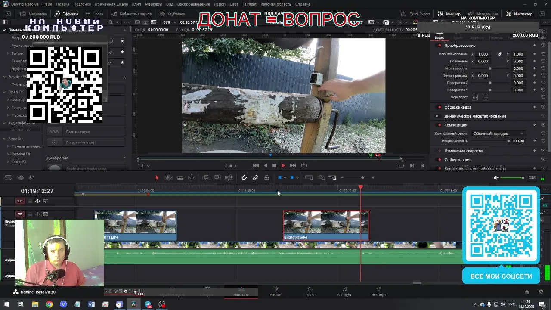Open the Windows Start menu
Viewport: 551px width, 310px height.
(7, 304)
